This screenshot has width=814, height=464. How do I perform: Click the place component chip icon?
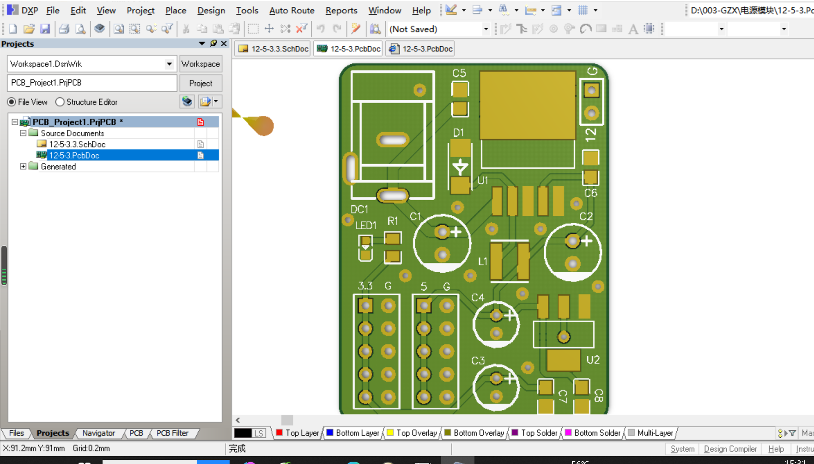click(649, 29)
